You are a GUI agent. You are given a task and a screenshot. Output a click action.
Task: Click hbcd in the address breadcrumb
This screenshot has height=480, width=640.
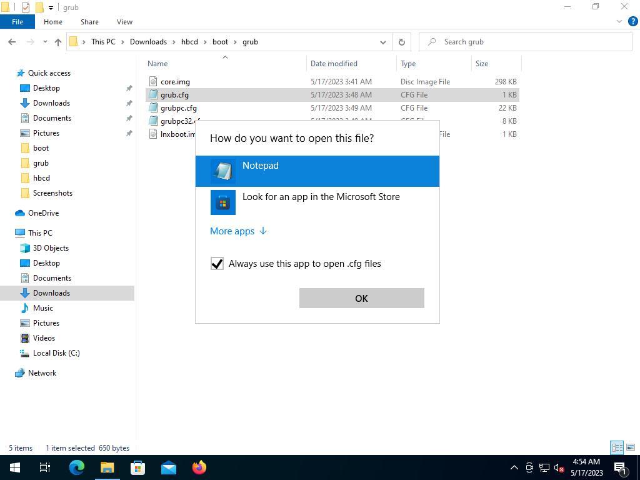click(189, 42)
